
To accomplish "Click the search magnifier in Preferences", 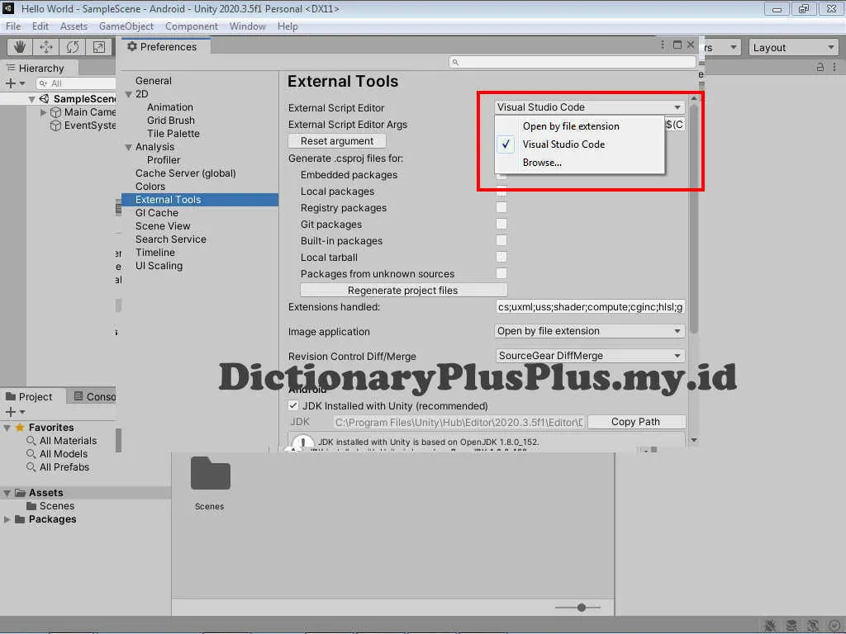I will 455,62.
